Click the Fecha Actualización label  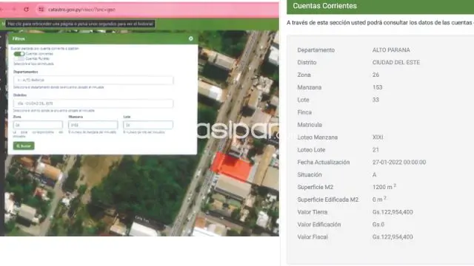click(x=324, y=163)
